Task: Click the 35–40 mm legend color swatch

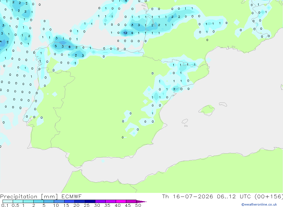Action: click(110, 201)
